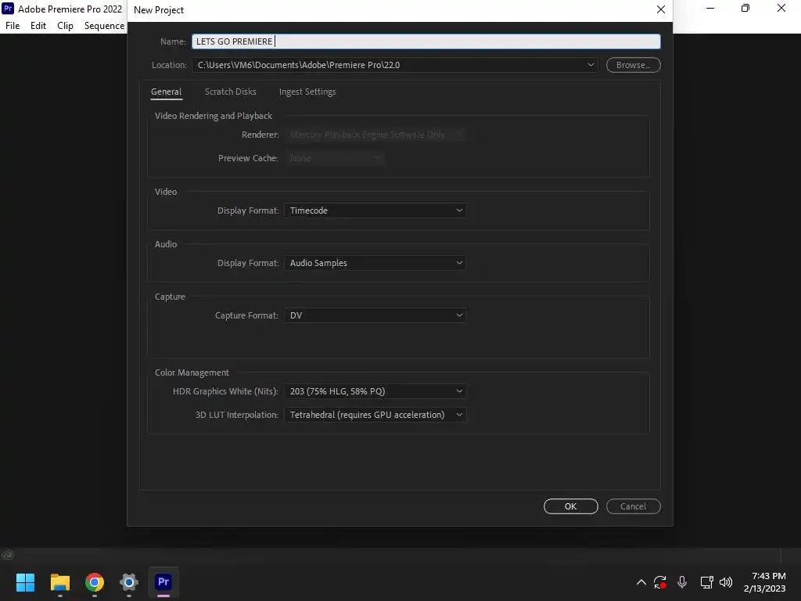Open the Capture Format DV dropdown
Screen dimensions: 801x601
375,315
